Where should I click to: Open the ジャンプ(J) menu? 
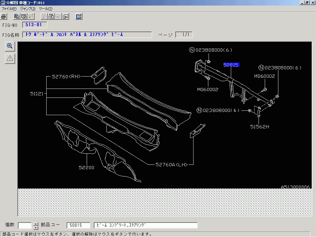tap(27, 9)
